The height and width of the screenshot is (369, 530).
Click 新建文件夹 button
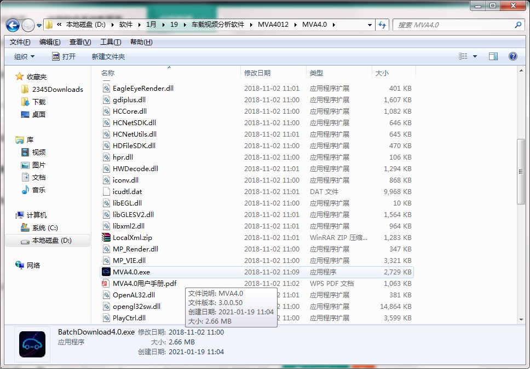click(x=108, y=56)
